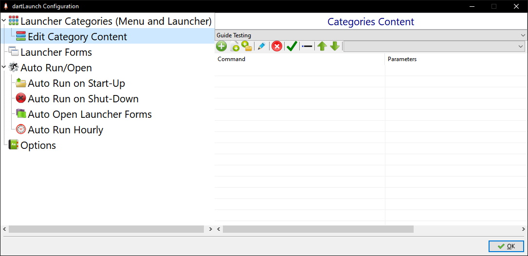Click the green book icon beside Options

(14, 144)
